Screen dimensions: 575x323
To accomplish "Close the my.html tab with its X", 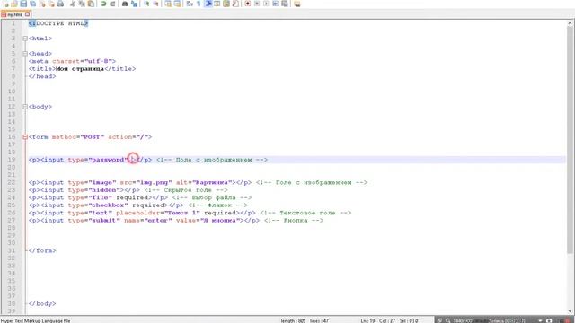I will point(28,14).
